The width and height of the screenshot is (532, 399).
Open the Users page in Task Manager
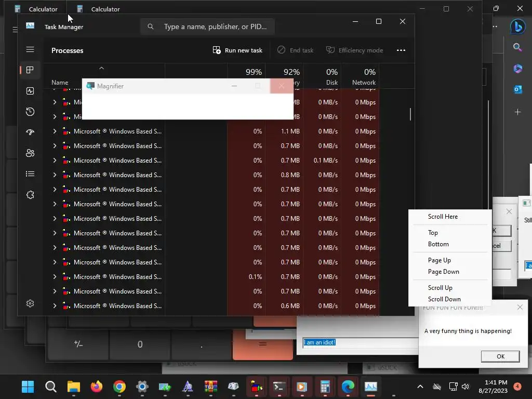(x=30, y=153)
